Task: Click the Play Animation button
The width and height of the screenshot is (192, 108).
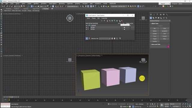Action: [x=153, y=104]
